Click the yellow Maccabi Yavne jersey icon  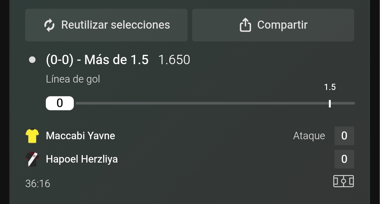tap(32, 136)
